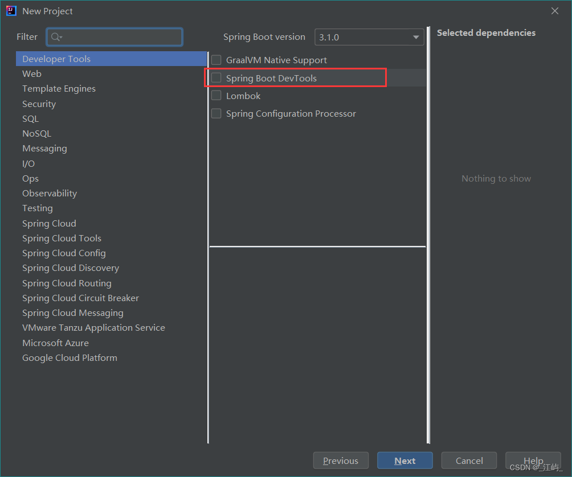Screen dimensions: 572x477
Task: Select Spring Cloud Circuit Breaker category
Action: click(111, 298)
